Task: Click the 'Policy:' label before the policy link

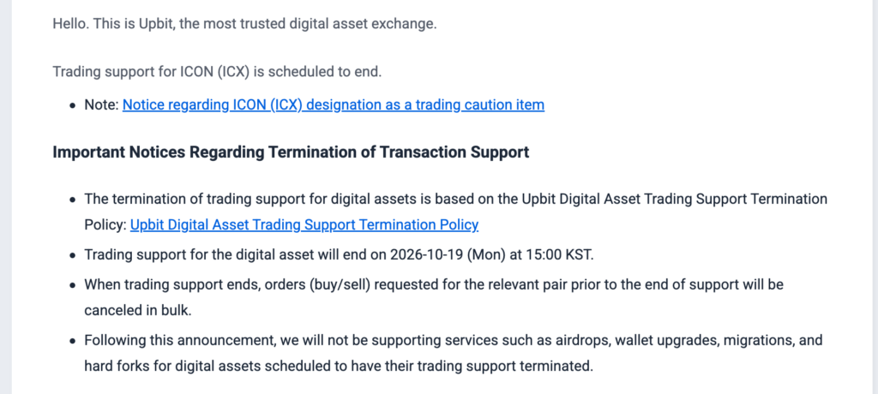Action: coord(105,224)
